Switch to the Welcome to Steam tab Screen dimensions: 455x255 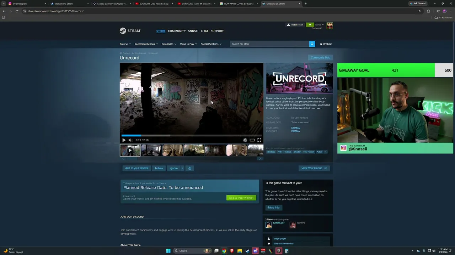pos(70,4)
